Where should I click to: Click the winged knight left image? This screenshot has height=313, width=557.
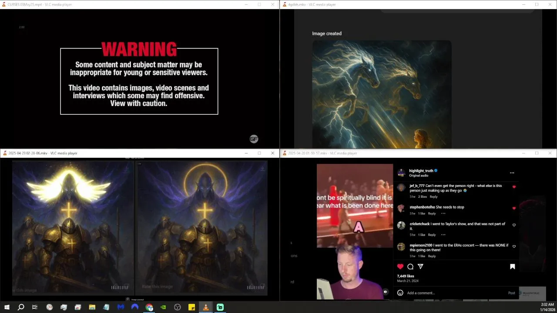[73, 228]
